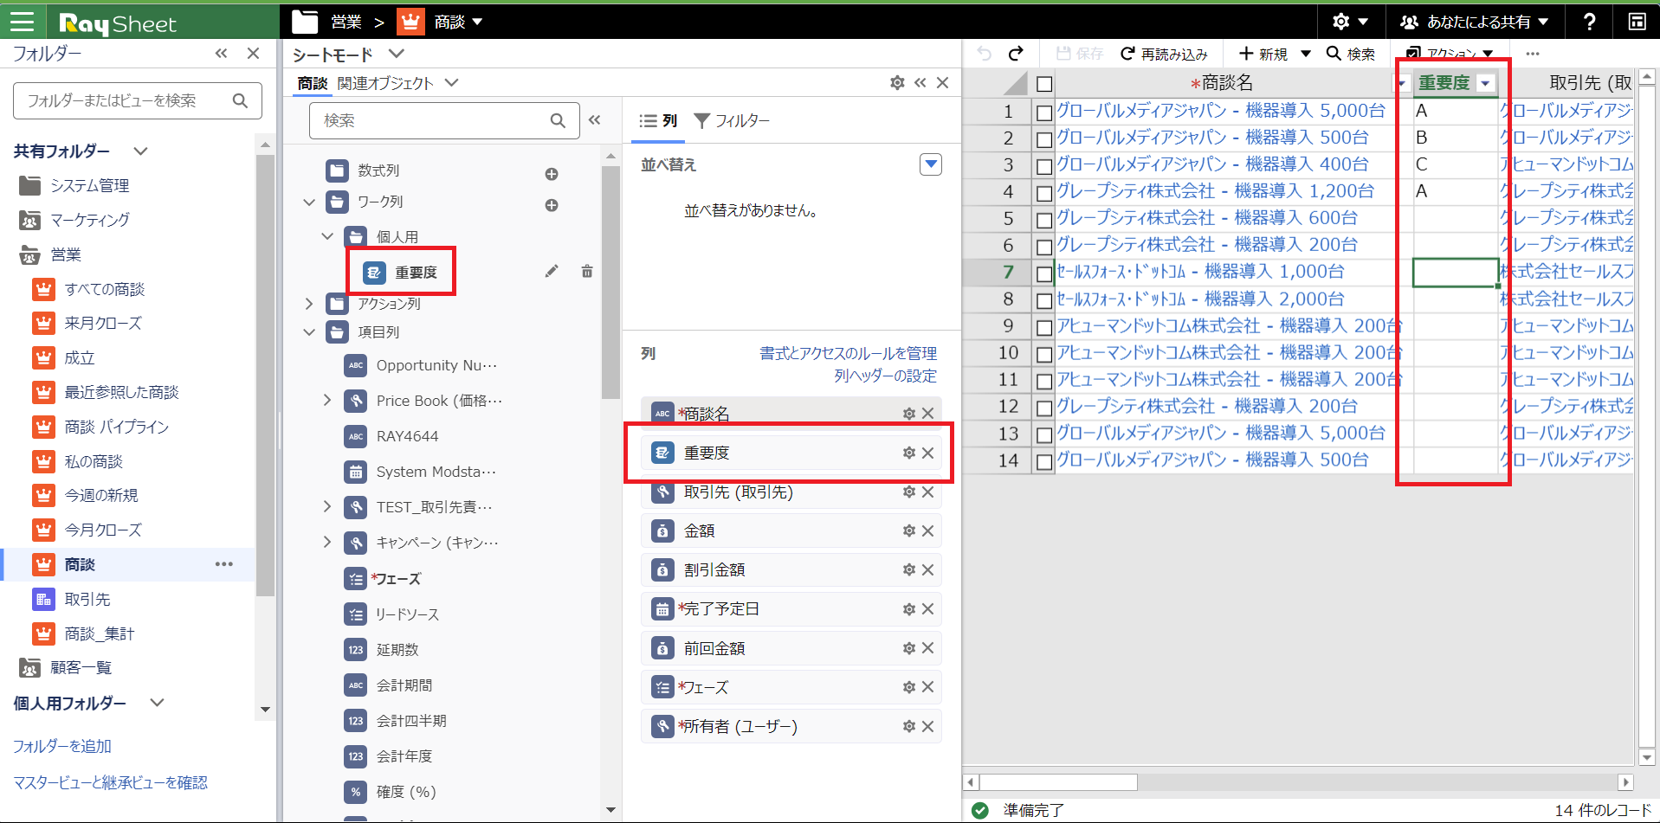Click search icon in folder search box
This screenshot has width=1660, height=823.
(241, 101)
